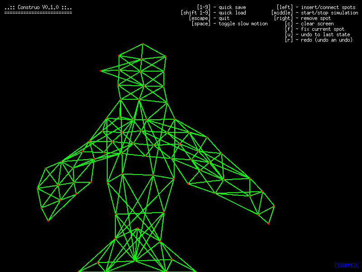Click the lowest spot on the left wing tip
Viewport: 362px width, 272px height.
[x=48, y=221]
